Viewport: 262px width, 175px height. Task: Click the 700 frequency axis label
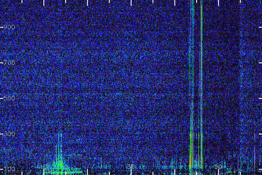9,63
